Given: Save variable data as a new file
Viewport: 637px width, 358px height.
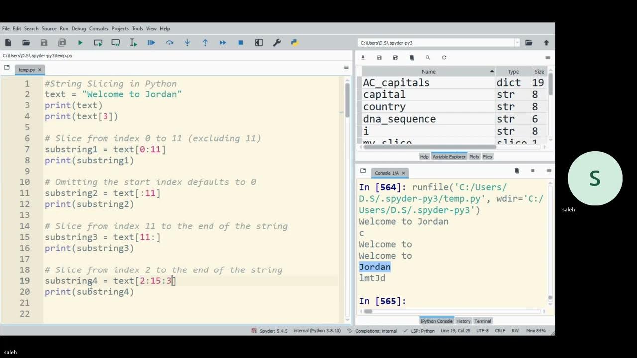Looking at the screenshot, I should [395, 58].
